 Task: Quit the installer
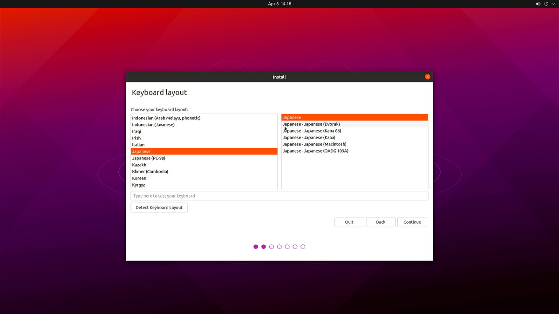click(349, 222)
